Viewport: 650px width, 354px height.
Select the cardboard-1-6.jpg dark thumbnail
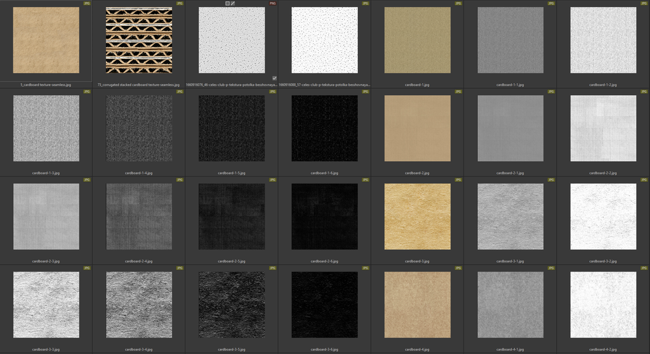(x=324, y=128)
